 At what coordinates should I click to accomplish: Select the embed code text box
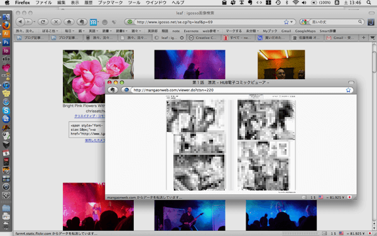(x=87, y=130)
